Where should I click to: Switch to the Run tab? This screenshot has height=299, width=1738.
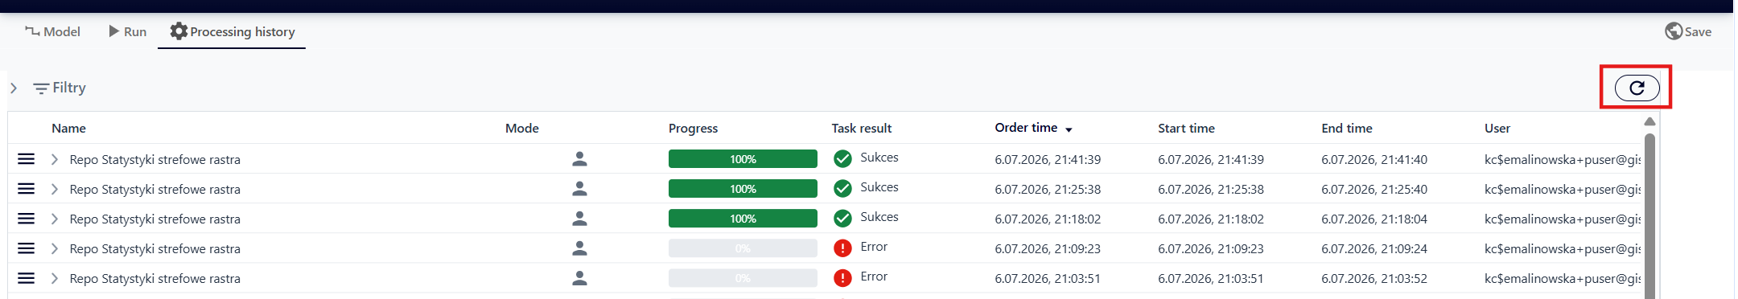coord(127,31)
